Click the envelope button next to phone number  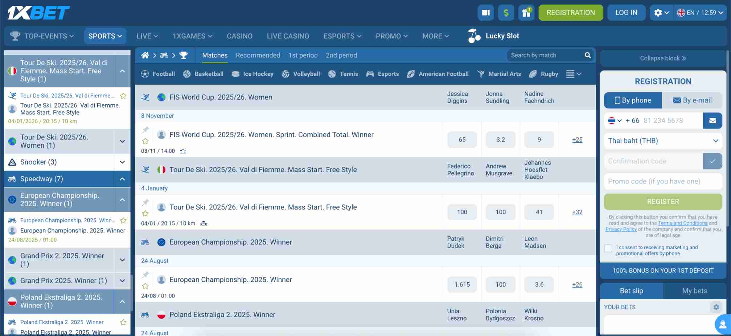(712, 121)
